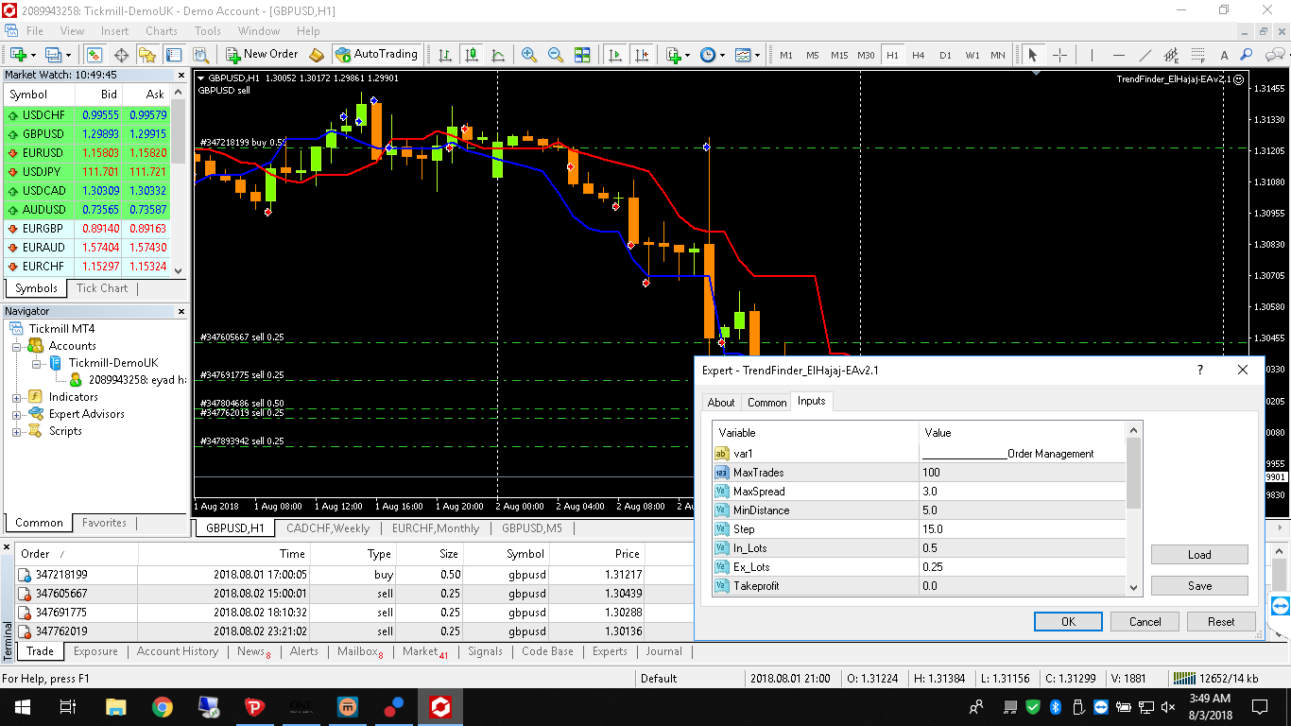Expand the indicators list dropdown arrow
Viewport: 1291px width, 726px height.
689,55
